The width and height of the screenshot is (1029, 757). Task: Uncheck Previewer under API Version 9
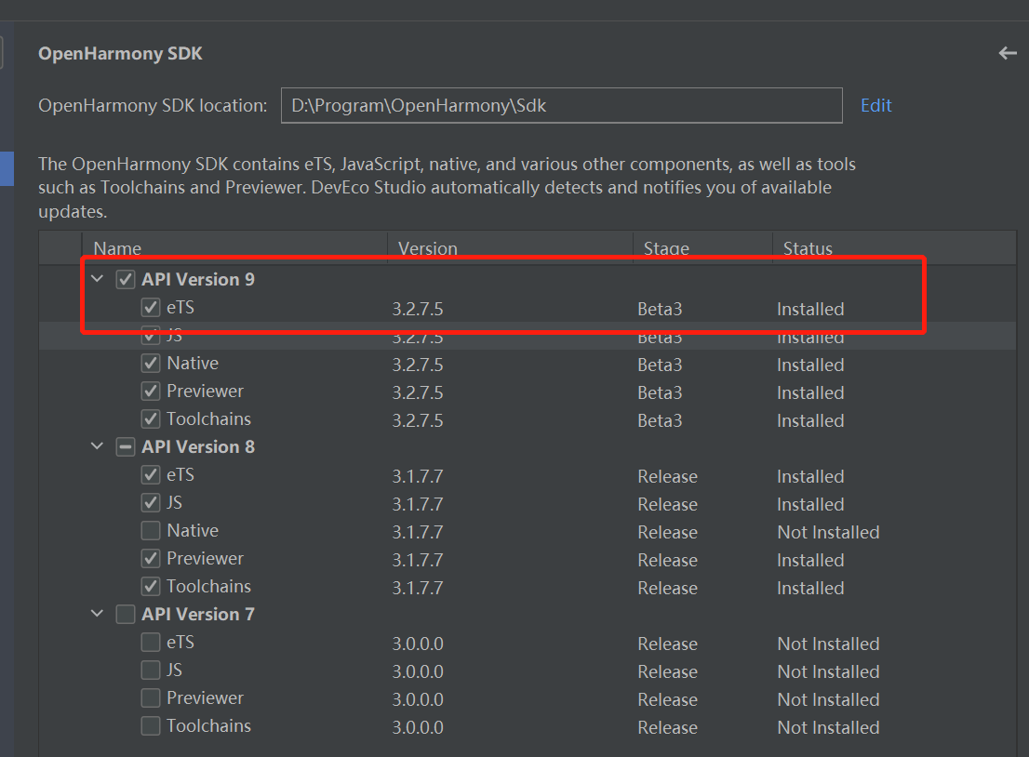(151, 391)
